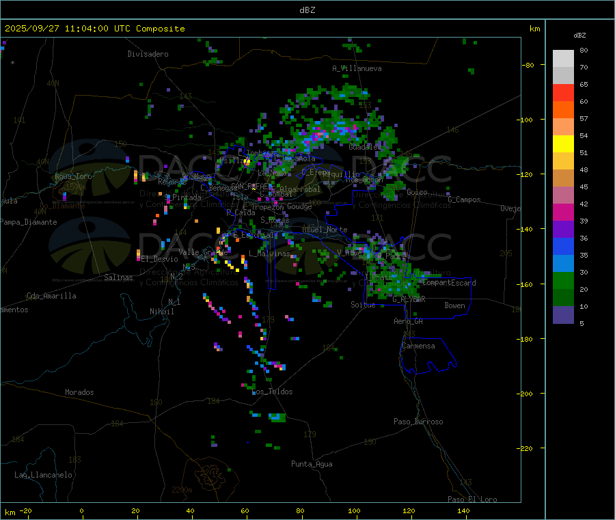Click the red swatch in dBZ legend
Screen dimensions: 615x520
(563, 92)
